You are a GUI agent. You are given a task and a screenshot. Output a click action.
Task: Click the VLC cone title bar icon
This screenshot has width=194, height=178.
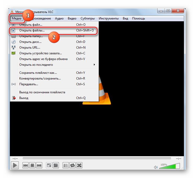(x=12, y=11)
